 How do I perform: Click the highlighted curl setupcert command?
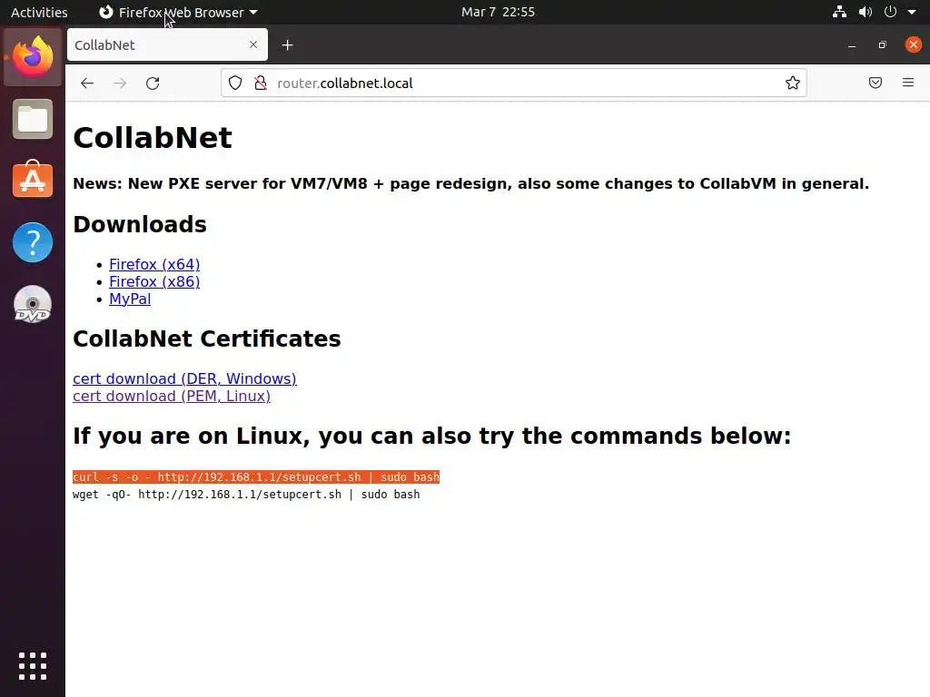256,477
